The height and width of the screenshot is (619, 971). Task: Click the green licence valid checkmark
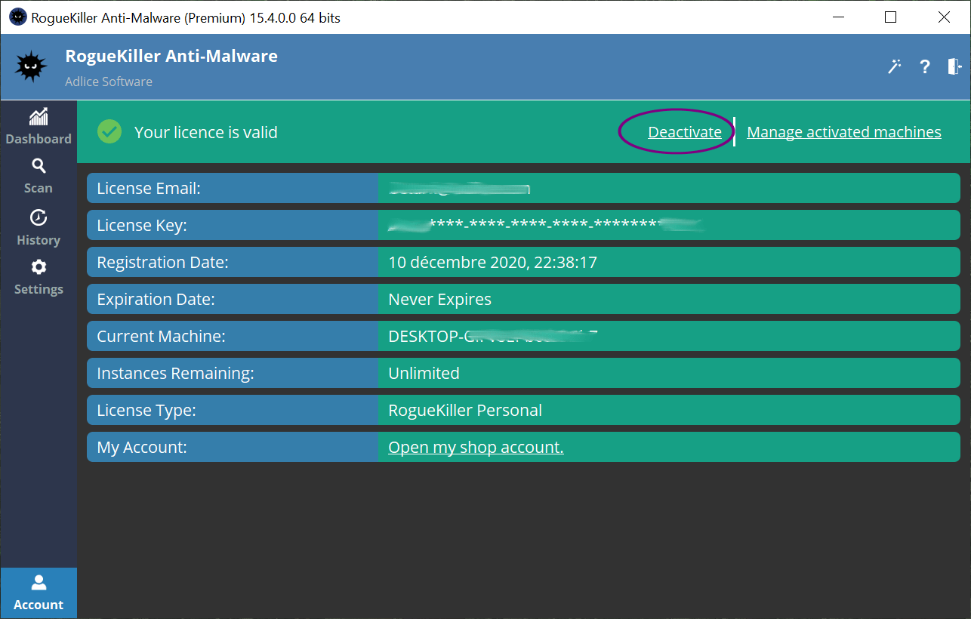(x=109, y=132)
